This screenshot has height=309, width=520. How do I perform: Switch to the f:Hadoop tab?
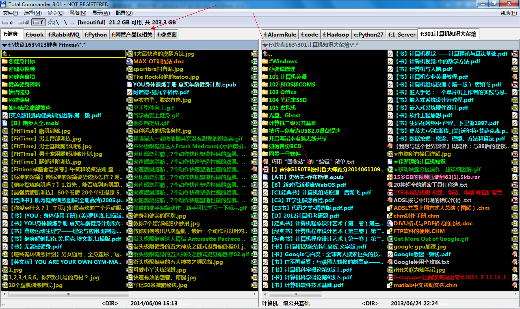pos(336,35)
